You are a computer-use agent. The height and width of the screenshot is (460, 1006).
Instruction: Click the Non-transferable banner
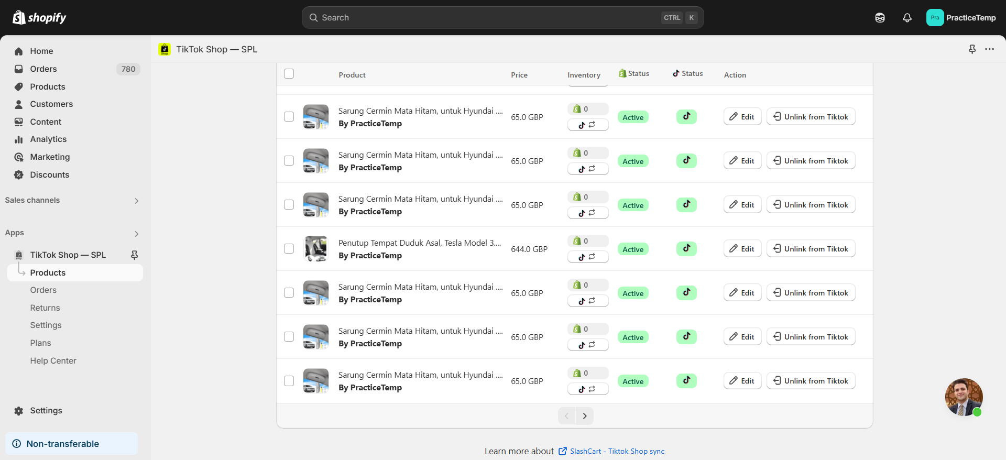click(72, 444)
